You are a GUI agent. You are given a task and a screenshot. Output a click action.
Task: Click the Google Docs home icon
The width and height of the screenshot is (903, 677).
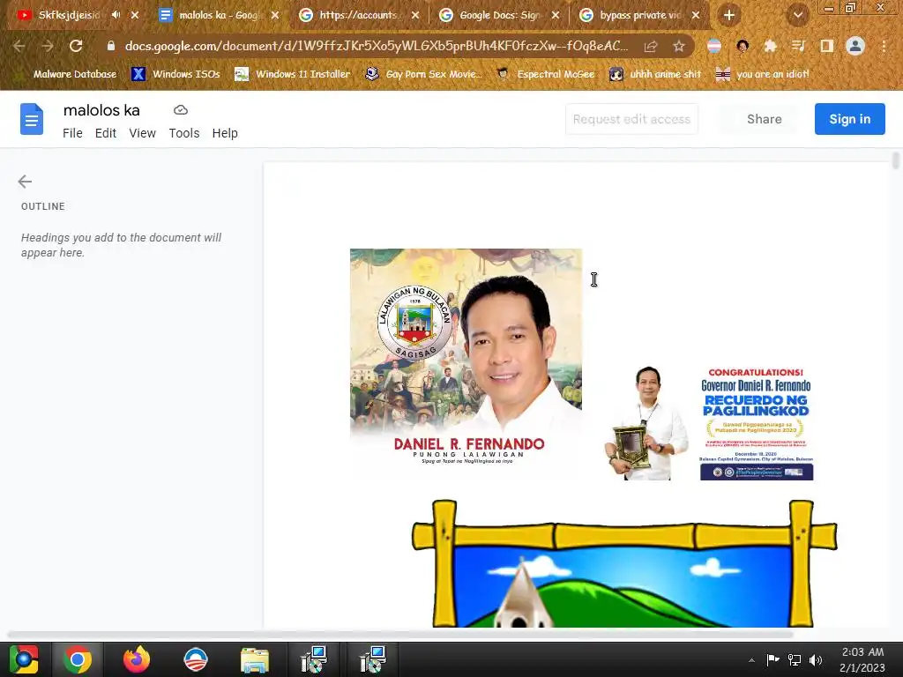pyautogui.click(x=32, y=119)
